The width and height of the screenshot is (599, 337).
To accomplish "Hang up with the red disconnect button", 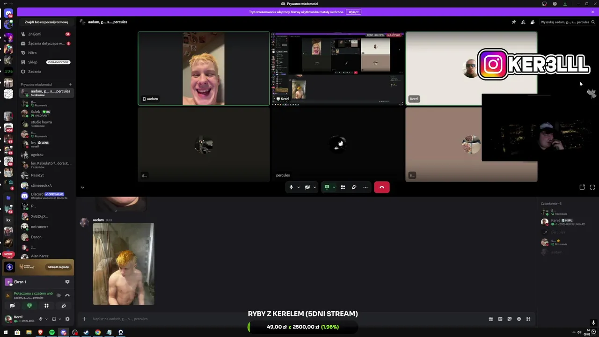I will coord(381,187).
